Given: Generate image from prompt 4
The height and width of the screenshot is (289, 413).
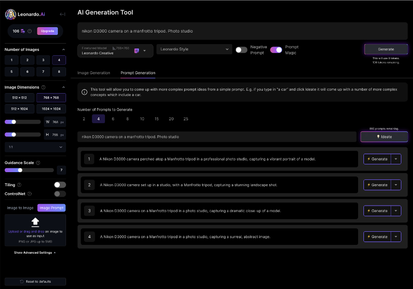Looking at the screenshot, I should [x=378, y=237].
